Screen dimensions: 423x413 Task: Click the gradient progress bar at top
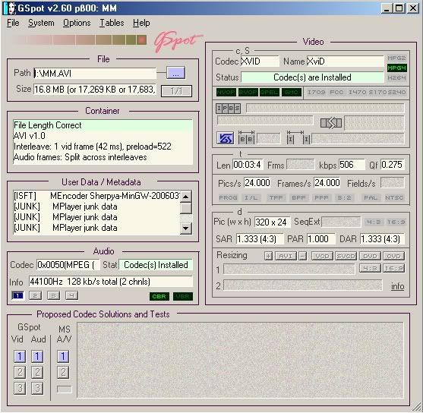pyautogui.click(x=79, y=40)
